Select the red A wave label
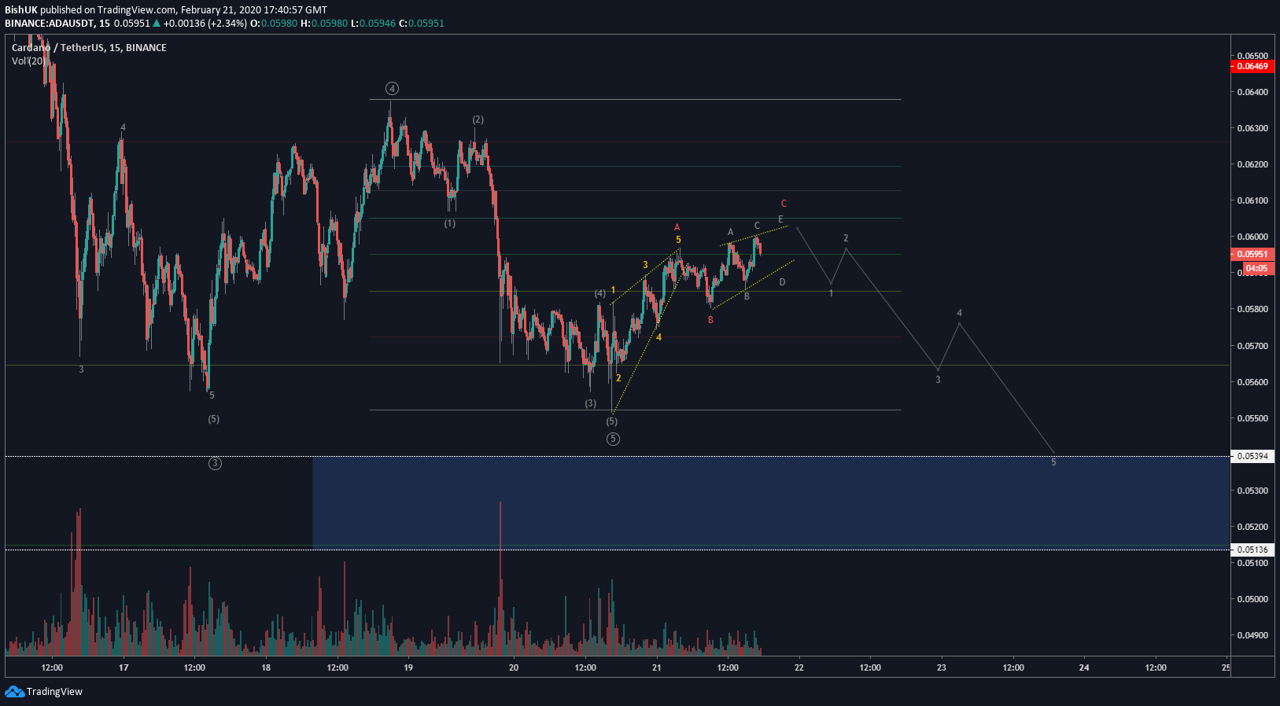The height and width of the screenshot is (706, 1280). 677,227
